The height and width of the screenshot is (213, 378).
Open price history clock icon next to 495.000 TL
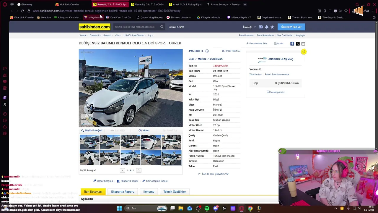[x=207, y=51]
